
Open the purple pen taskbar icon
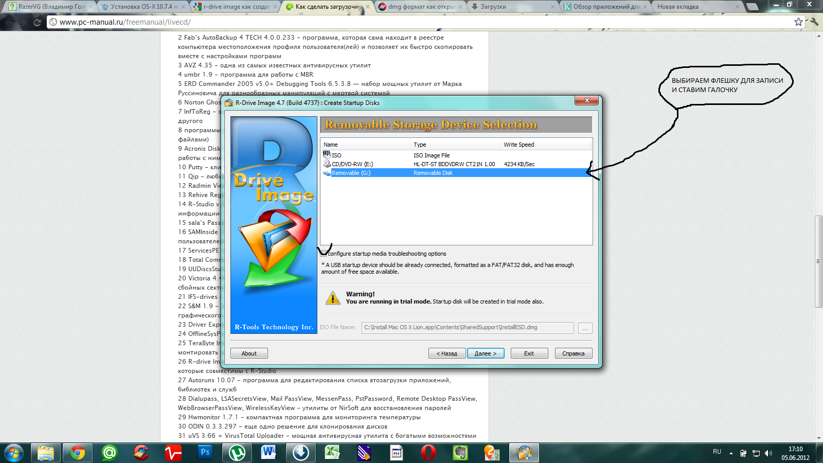364,453
